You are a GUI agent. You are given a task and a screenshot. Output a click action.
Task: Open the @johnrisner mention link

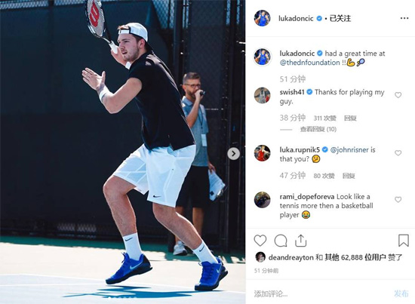349,150
